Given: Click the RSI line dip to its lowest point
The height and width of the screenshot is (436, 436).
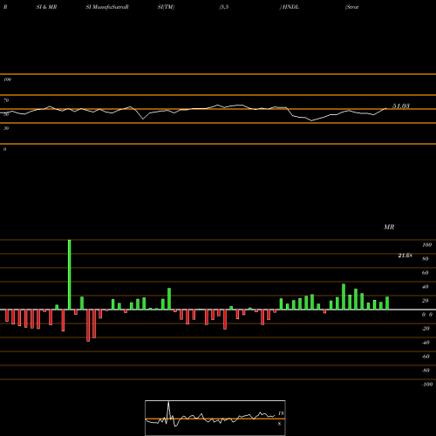Looking at the screenshot, I should 312,120.
